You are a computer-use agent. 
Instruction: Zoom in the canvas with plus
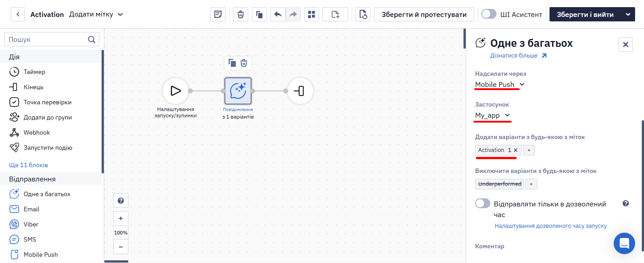(x=121, y=219)
